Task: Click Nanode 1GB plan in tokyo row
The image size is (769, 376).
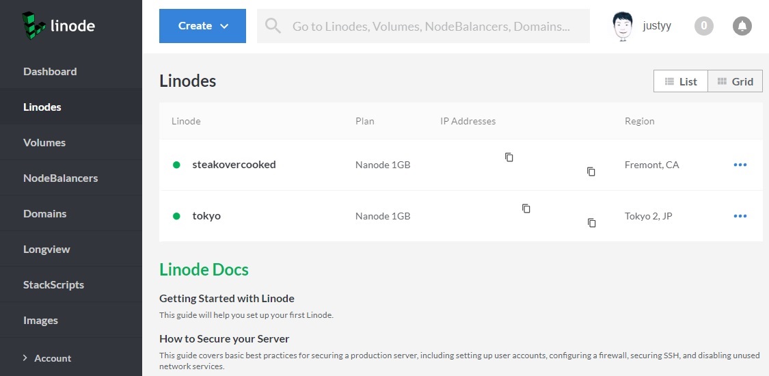Action: [383, 216]
